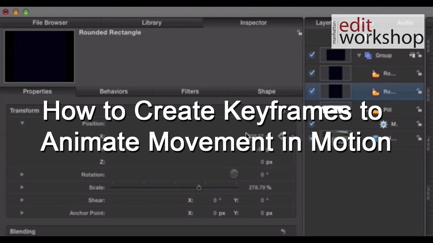Click the Scale slider handle

click(x=199, y=188)
